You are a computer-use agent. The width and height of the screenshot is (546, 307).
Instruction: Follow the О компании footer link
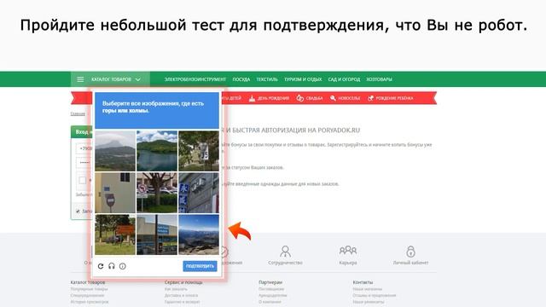270,302
